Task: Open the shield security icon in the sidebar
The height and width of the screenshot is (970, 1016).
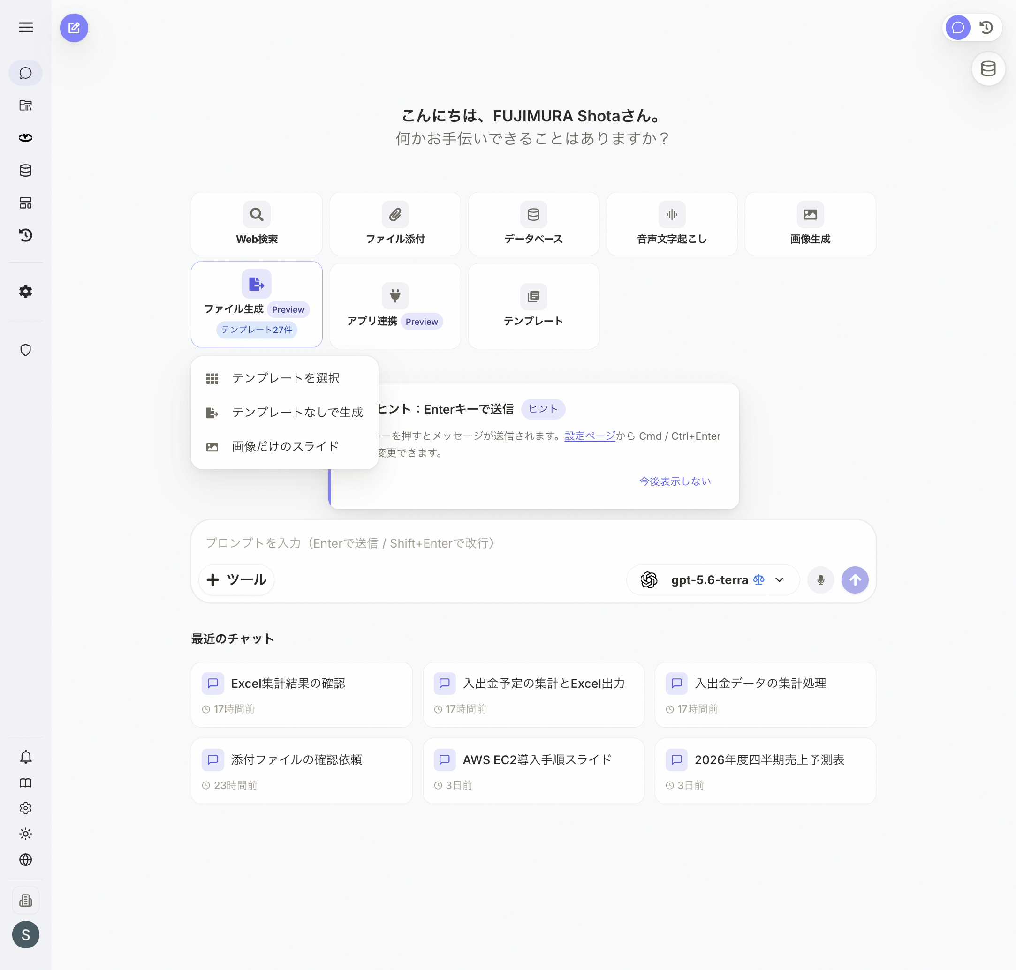Action: click(25, 350)
